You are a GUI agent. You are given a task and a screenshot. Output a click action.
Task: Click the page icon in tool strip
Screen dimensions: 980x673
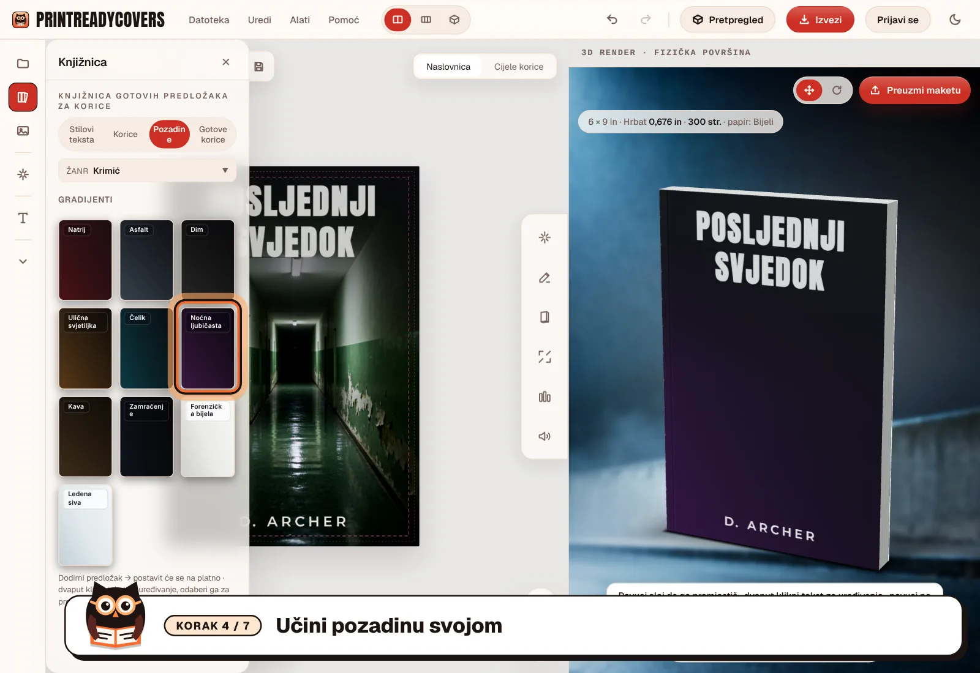545,317
